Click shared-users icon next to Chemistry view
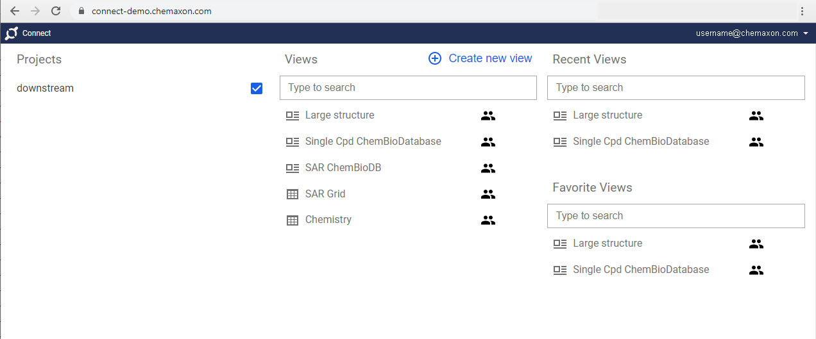 pos(488,220)
